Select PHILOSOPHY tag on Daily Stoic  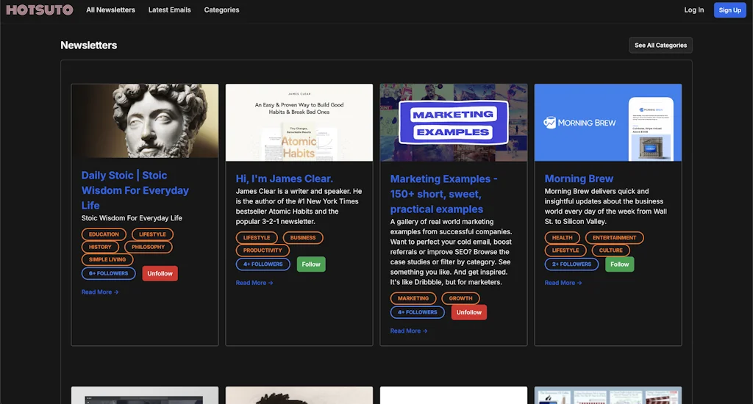tap(148, 247)
